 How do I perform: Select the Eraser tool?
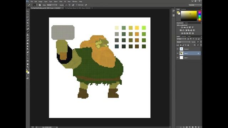(x=28, y=41)
